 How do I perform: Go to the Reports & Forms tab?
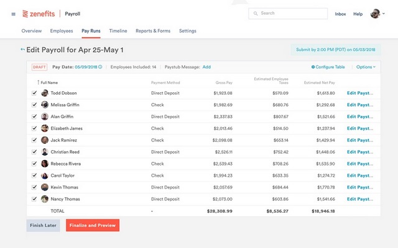152,31
